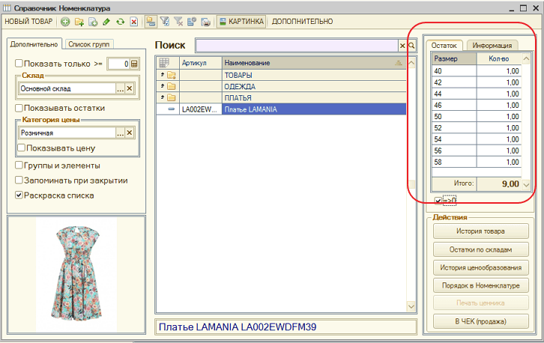Expand the ТОВАРЫ folder row
Screen dimensions: 544x343
tap(163, 75)
